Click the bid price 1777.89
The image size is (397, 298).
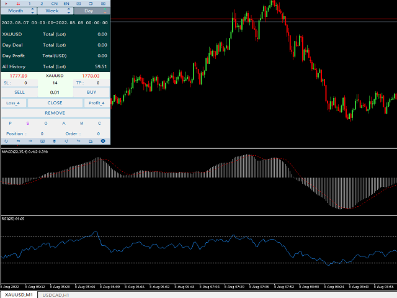point(19,76)
